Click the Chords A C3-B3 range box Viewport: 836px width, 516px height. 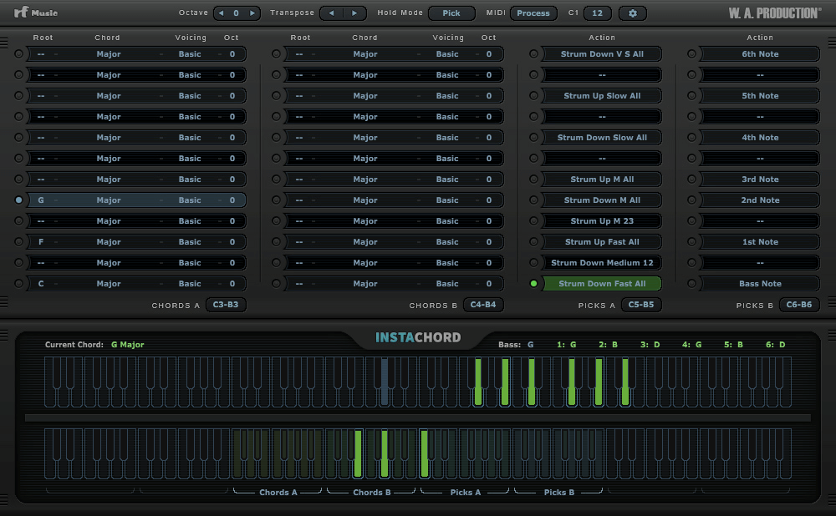pos(226,305)
